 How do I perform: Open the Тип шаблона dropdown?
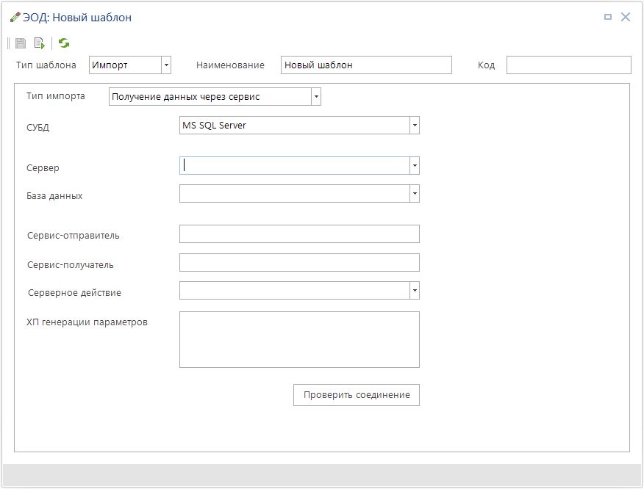click(x=166, y=65)
